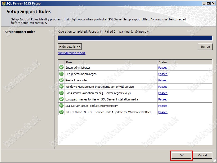Select Long path names to files rule text
The height and width of the screenshot is (163, 217).
tap(102, 99)
